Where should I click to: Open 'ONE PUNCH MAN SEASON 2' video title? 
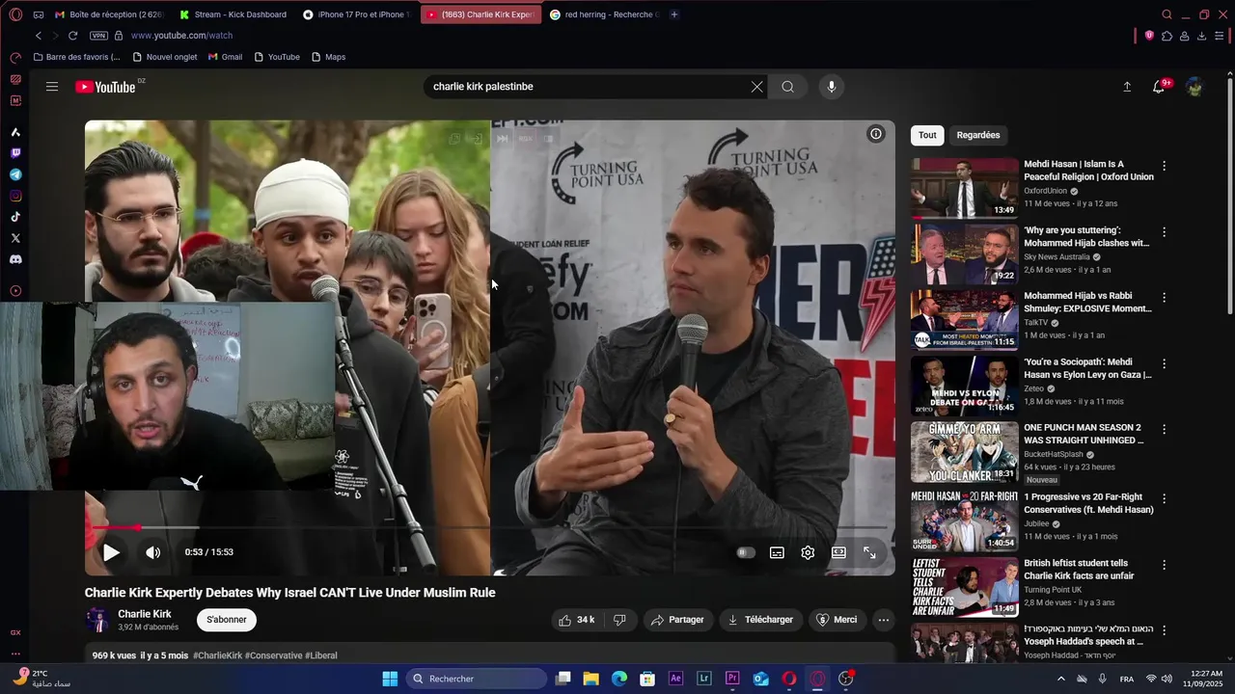1084,434
